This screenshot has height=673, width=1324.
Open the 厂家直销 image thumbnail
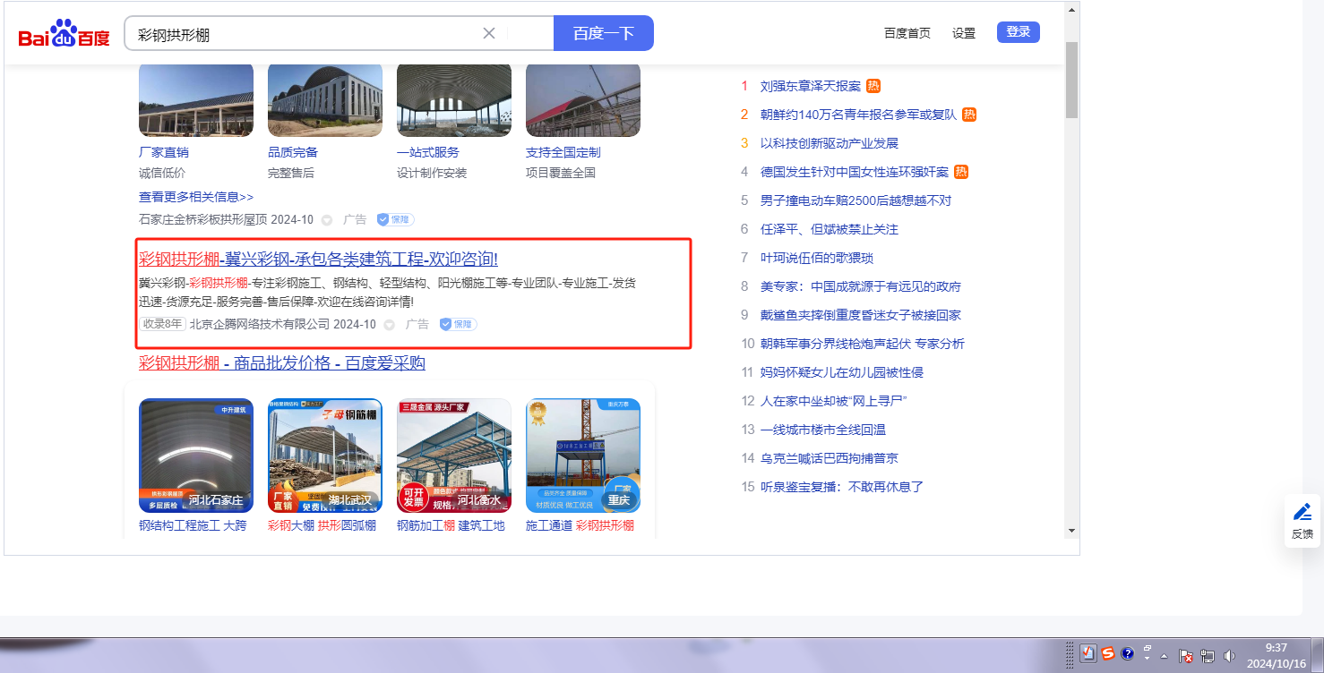point(196,98)
